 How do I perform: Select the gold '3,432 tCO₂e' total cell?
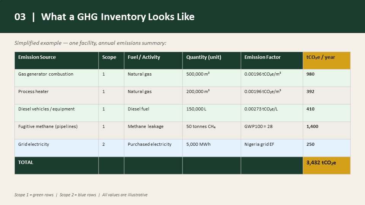click(327, 166)
